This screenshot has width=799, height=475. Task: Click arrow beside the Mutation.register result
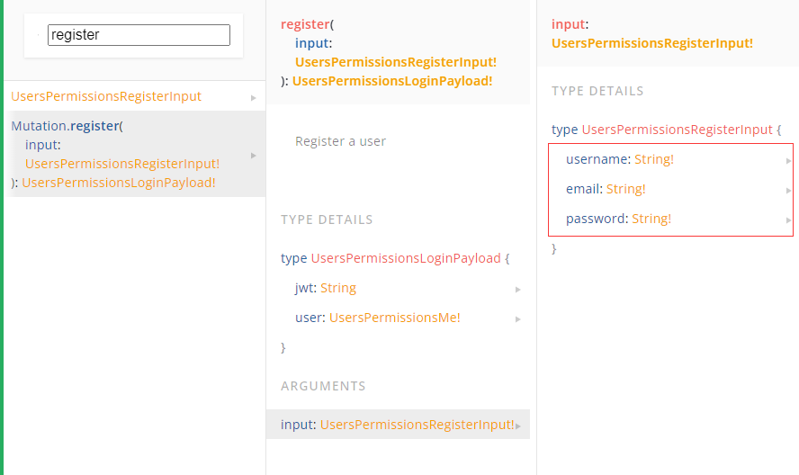[254, 155]
